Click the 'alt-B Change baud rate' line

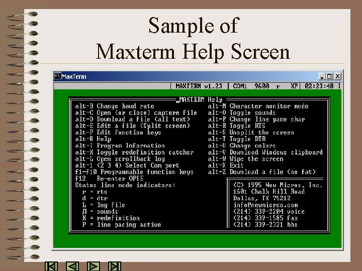(x=115, y=106)
